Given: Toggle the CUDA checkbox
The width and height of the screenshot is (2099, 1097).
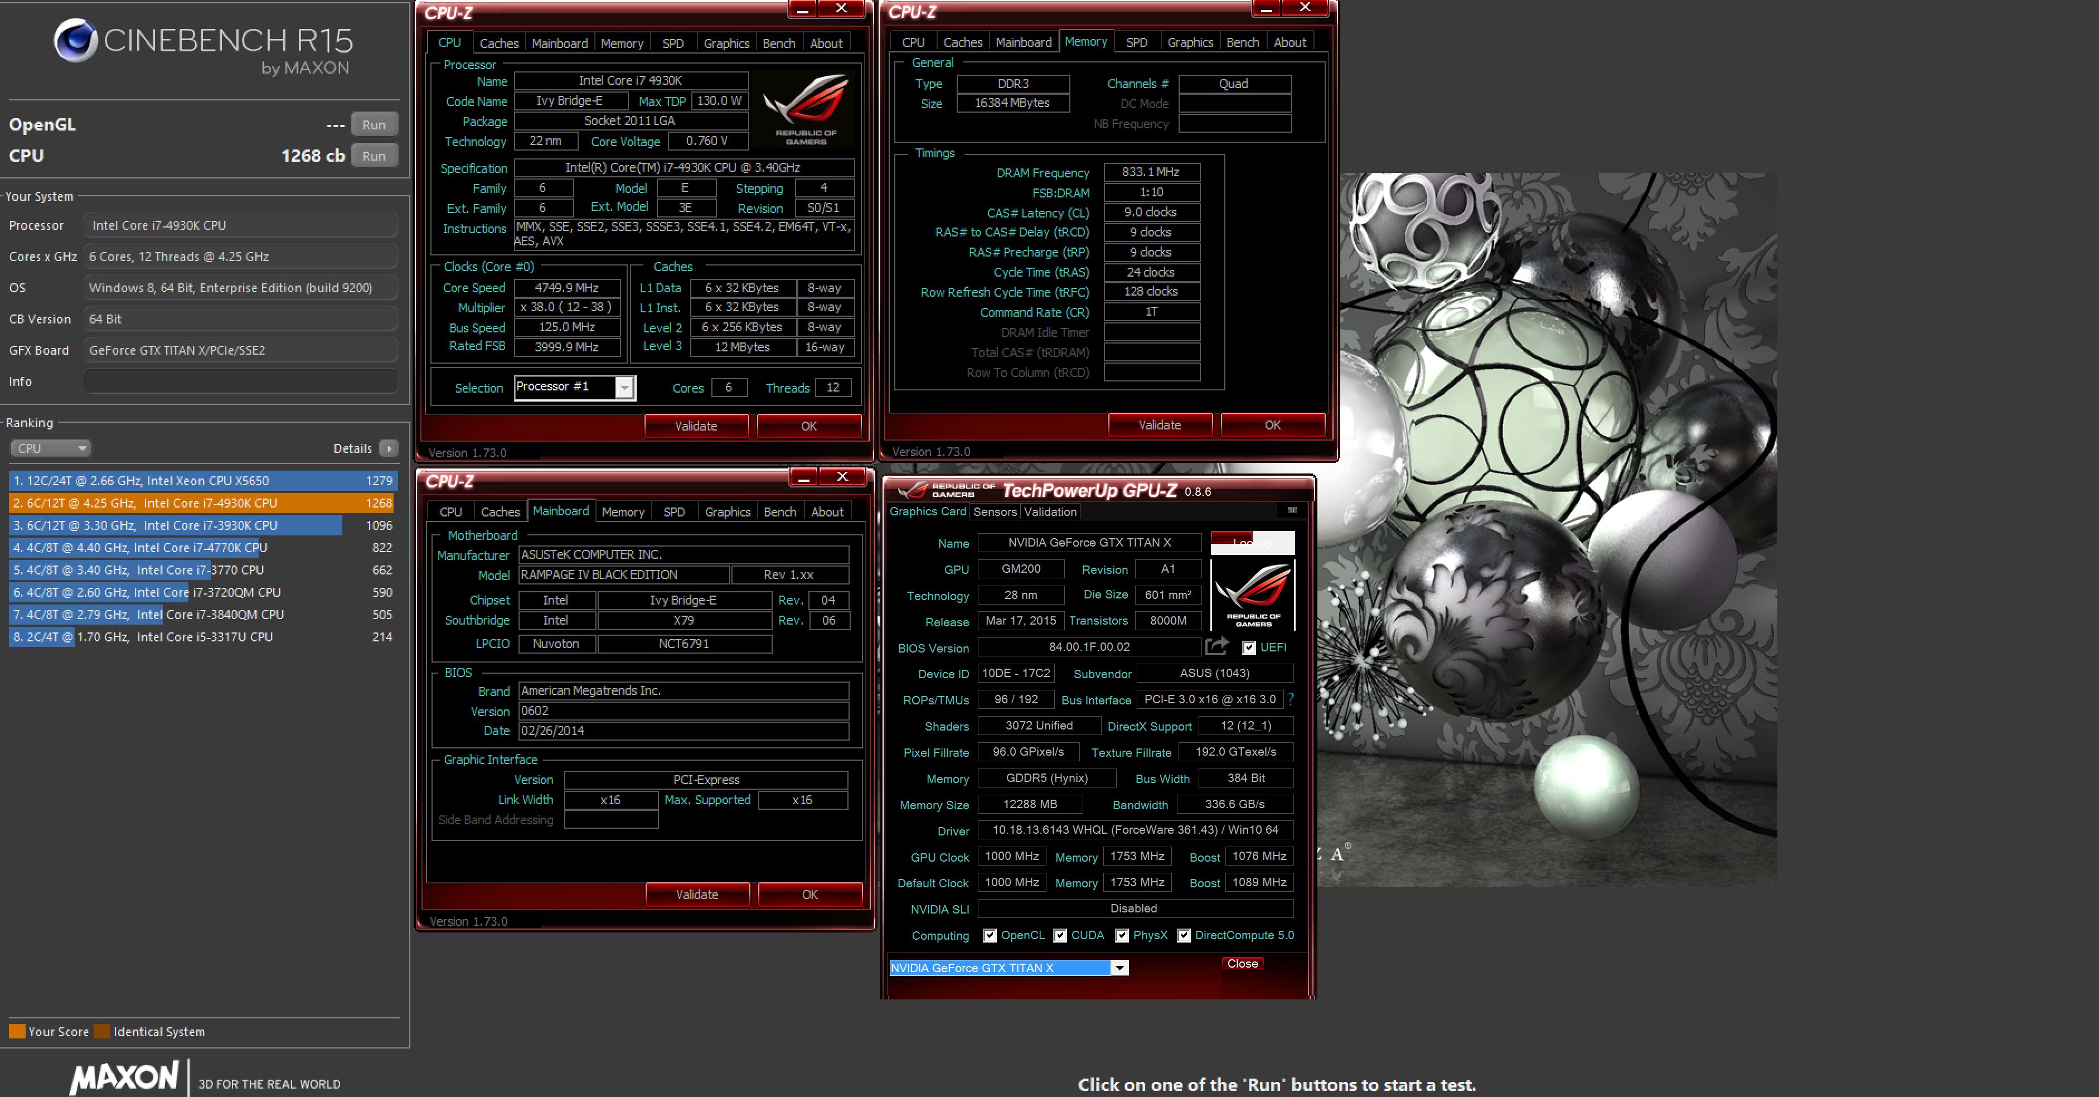Looking at the screenshot, I should [x=1060, y=936].
